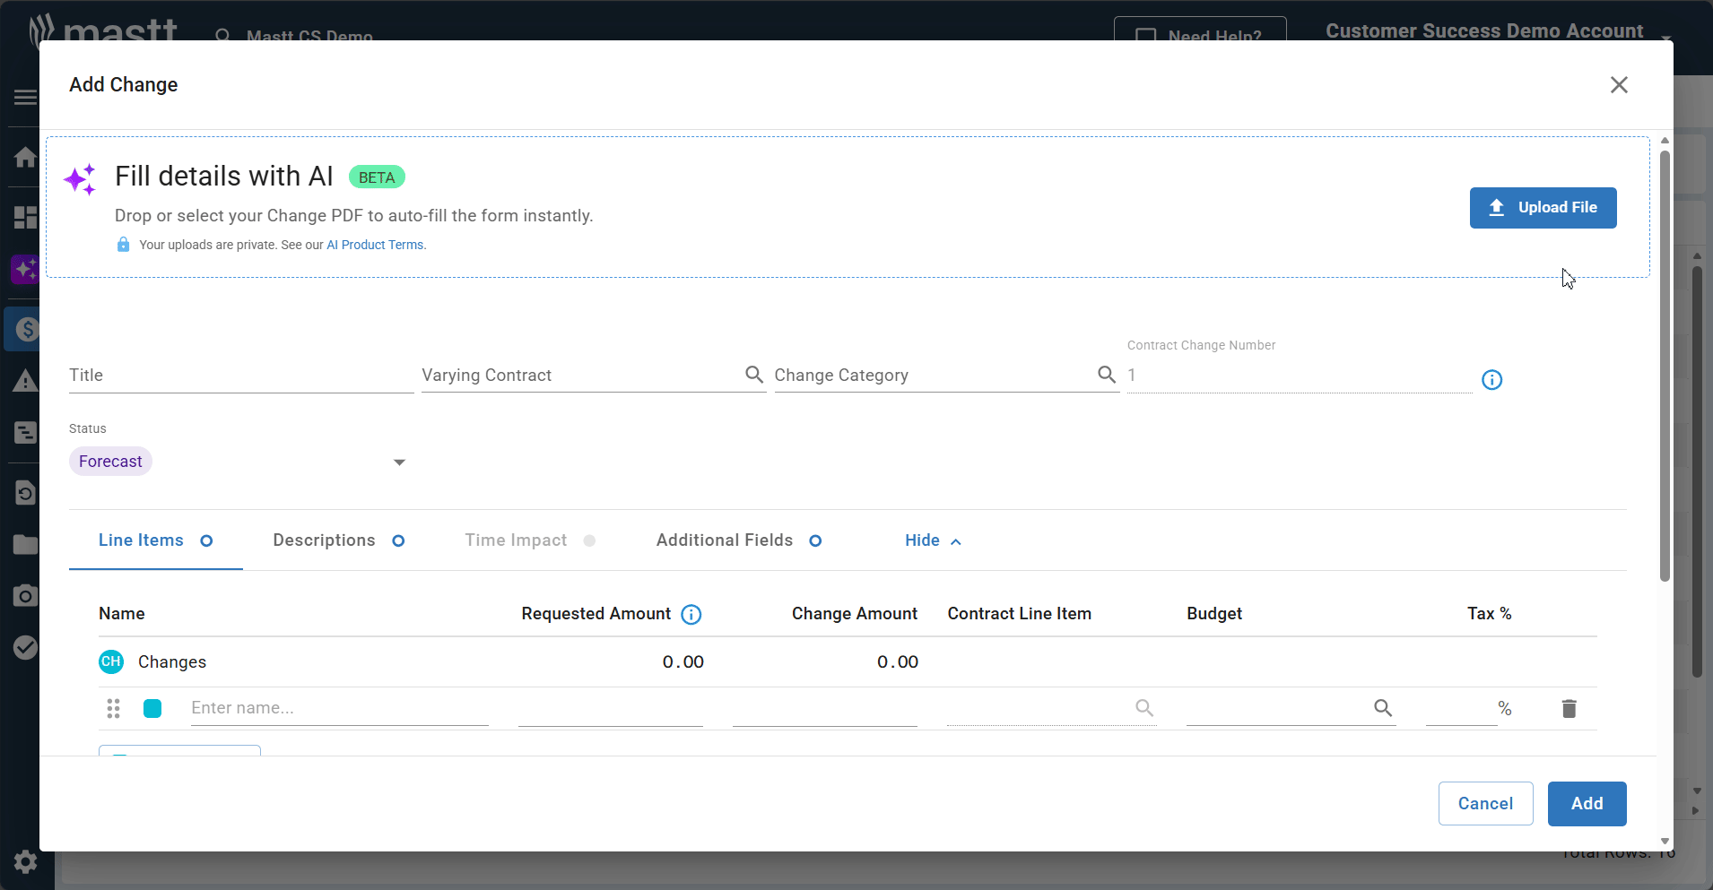Click the Upload File button
The height and width of the screenshot is (890, 1713).
coord(1543,208)
